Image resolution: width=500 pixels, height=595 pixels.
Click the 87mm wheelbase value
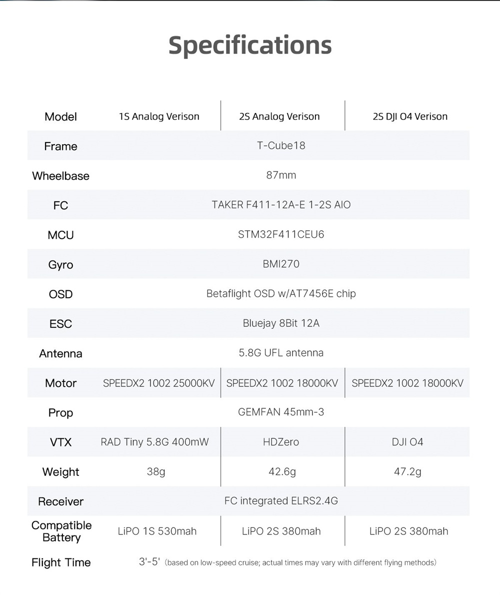pos(281,175)
